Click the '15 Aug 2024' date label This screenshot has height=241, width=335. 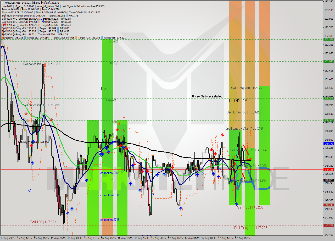click(x=8, y=238)
